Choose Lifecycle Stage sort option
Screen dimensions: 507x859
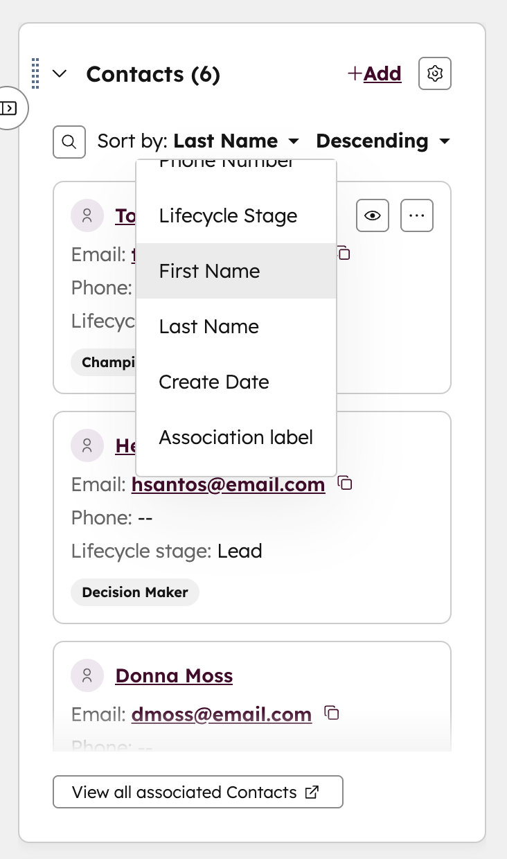(228, 215)
